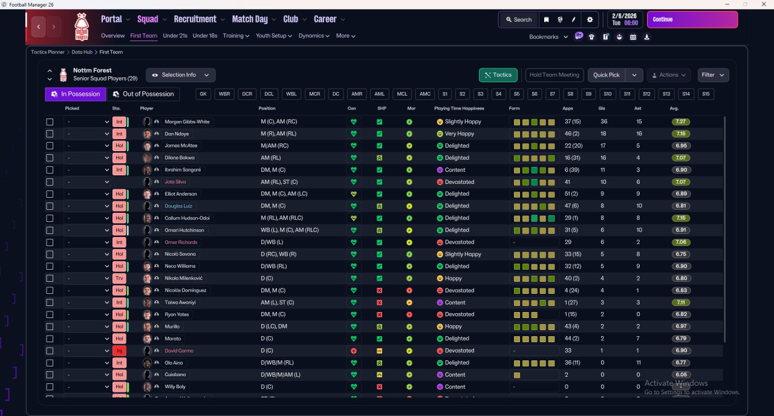This screenshot has height=416, width=774.
Task: Open the Actions dropdown
Action: coord(669,75)
